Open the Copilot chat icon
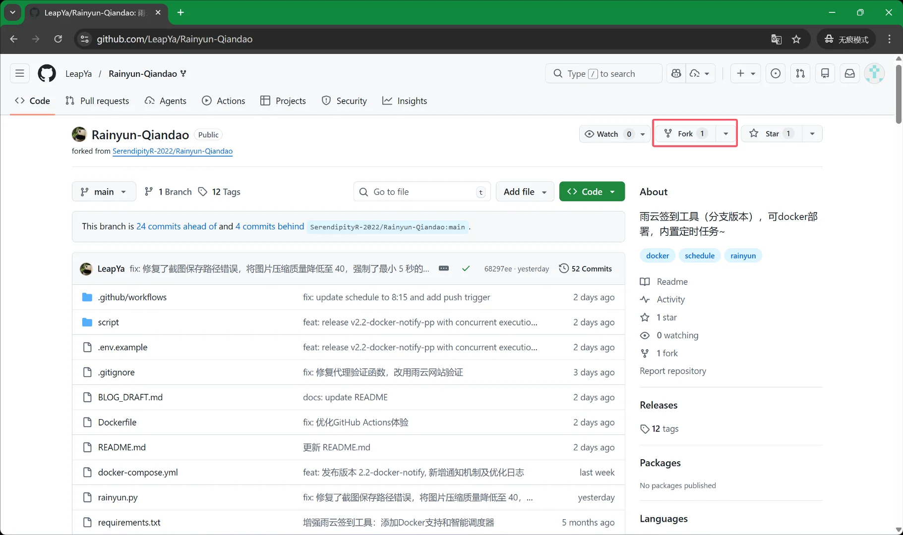The height and width of the screenshot is (535, 903). pyautogui.click(x=676, y=73)
